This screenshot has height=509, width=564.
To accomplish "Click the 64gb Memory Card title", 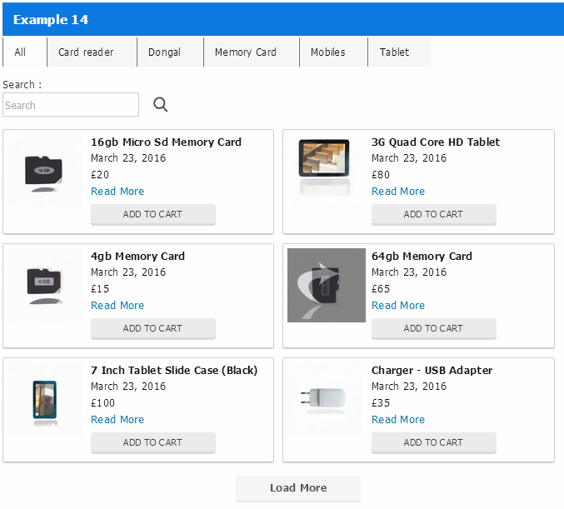I will (x=422, y=256).
